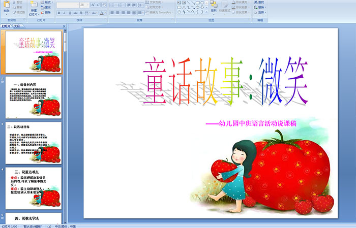Screen dimensions: 356x228
Task: Pick the down arrow shape in gallery
Action: coord(202,8)
